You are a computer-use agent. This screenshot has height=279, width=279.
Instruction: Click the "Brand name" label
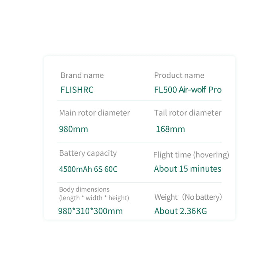(x=82, y=75)
